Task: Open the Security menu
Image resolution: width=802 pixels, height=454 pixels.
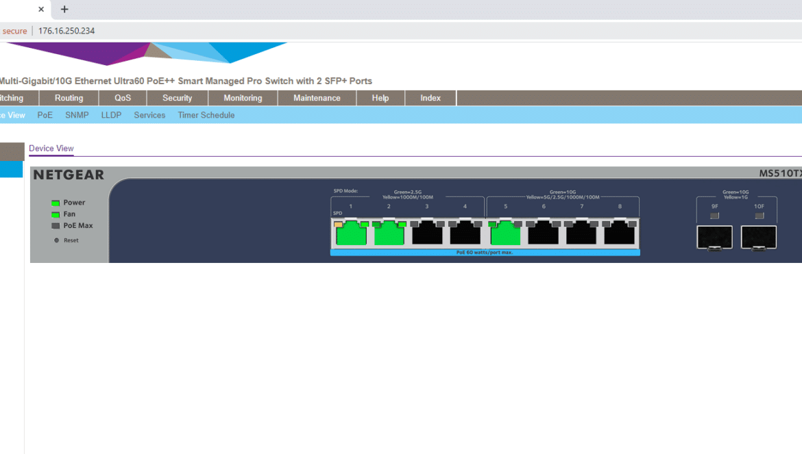Action: [178, 98]
